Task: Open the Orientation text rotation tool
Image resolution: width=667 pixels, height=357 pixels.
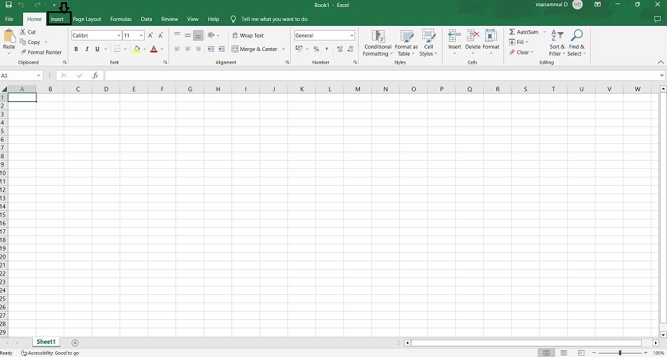Action: (211, 36)
